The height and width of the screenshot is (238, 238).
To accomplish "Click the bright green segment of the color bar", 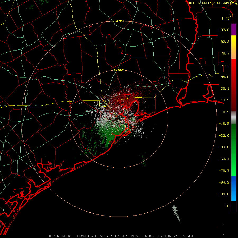I will (x=234, y=150).
